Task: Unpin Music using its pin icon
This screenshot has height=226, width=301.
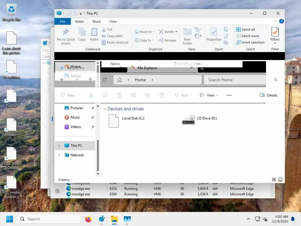Action: (93, 117)
